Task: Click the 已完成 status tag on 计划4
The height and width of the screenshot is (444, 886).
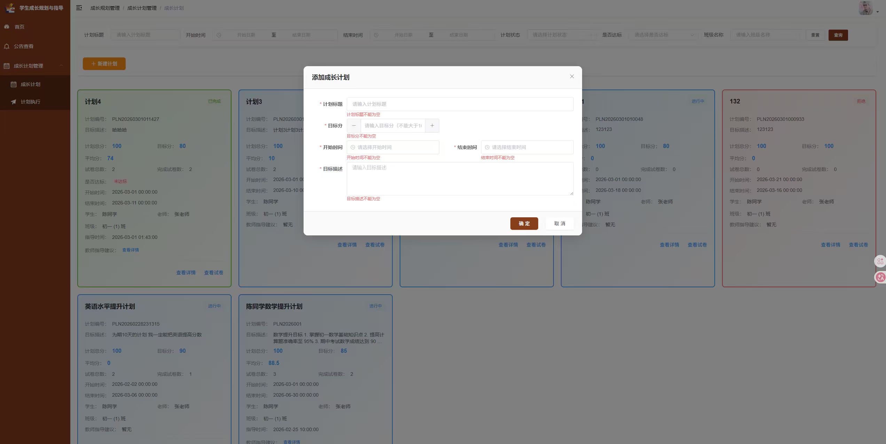Action: coord(214,101)
